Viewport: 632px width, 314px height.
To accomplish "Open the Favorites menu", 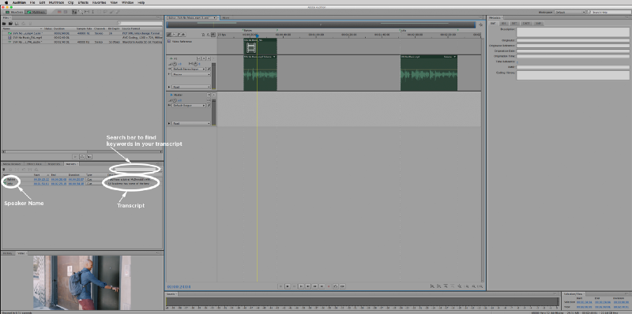I will pyautogui.click(x=99, y=2).
